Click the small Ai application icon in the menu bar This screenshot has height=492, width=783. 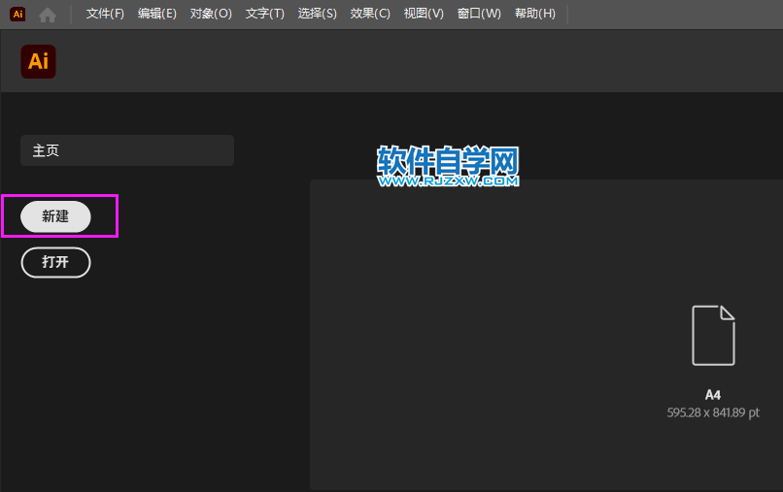tap(17, 14)
